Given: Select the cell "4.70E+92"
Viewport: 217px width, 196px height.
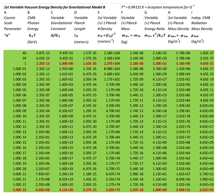Looking at the screenshot, I should 113,111.
